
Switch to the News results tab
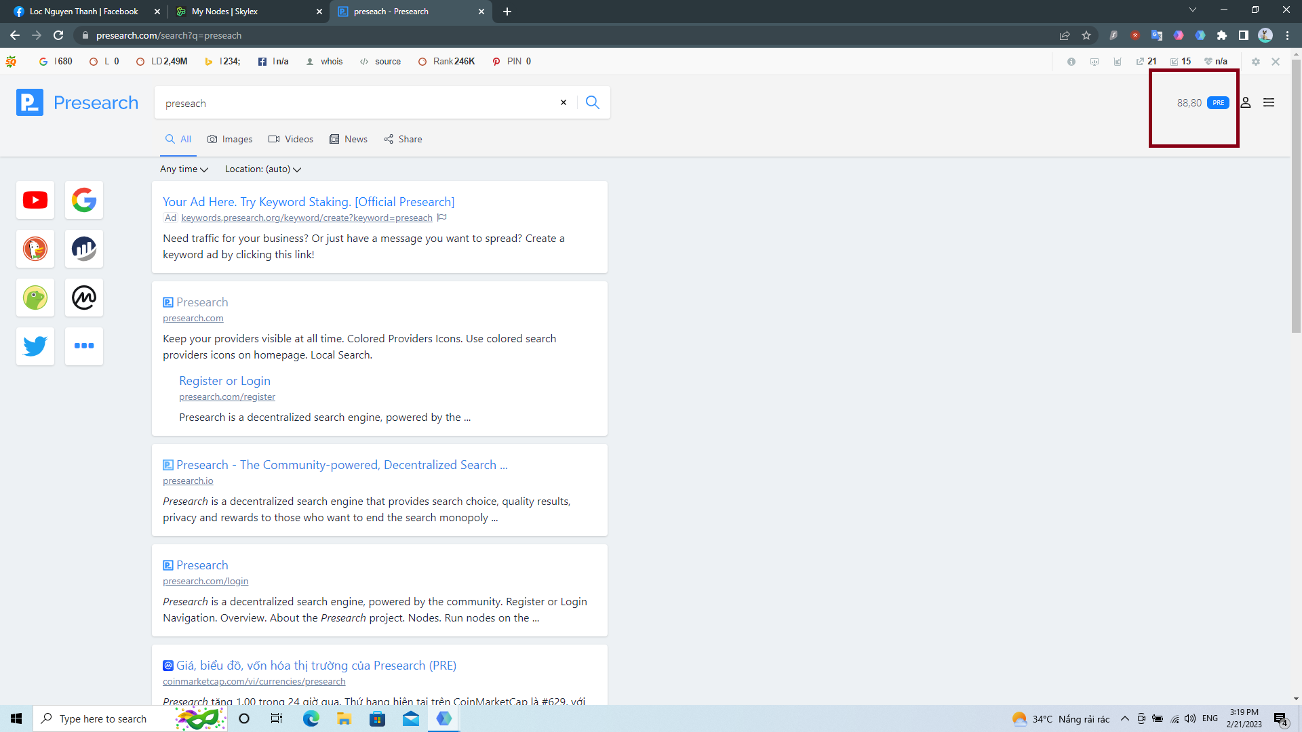point(349,139)
